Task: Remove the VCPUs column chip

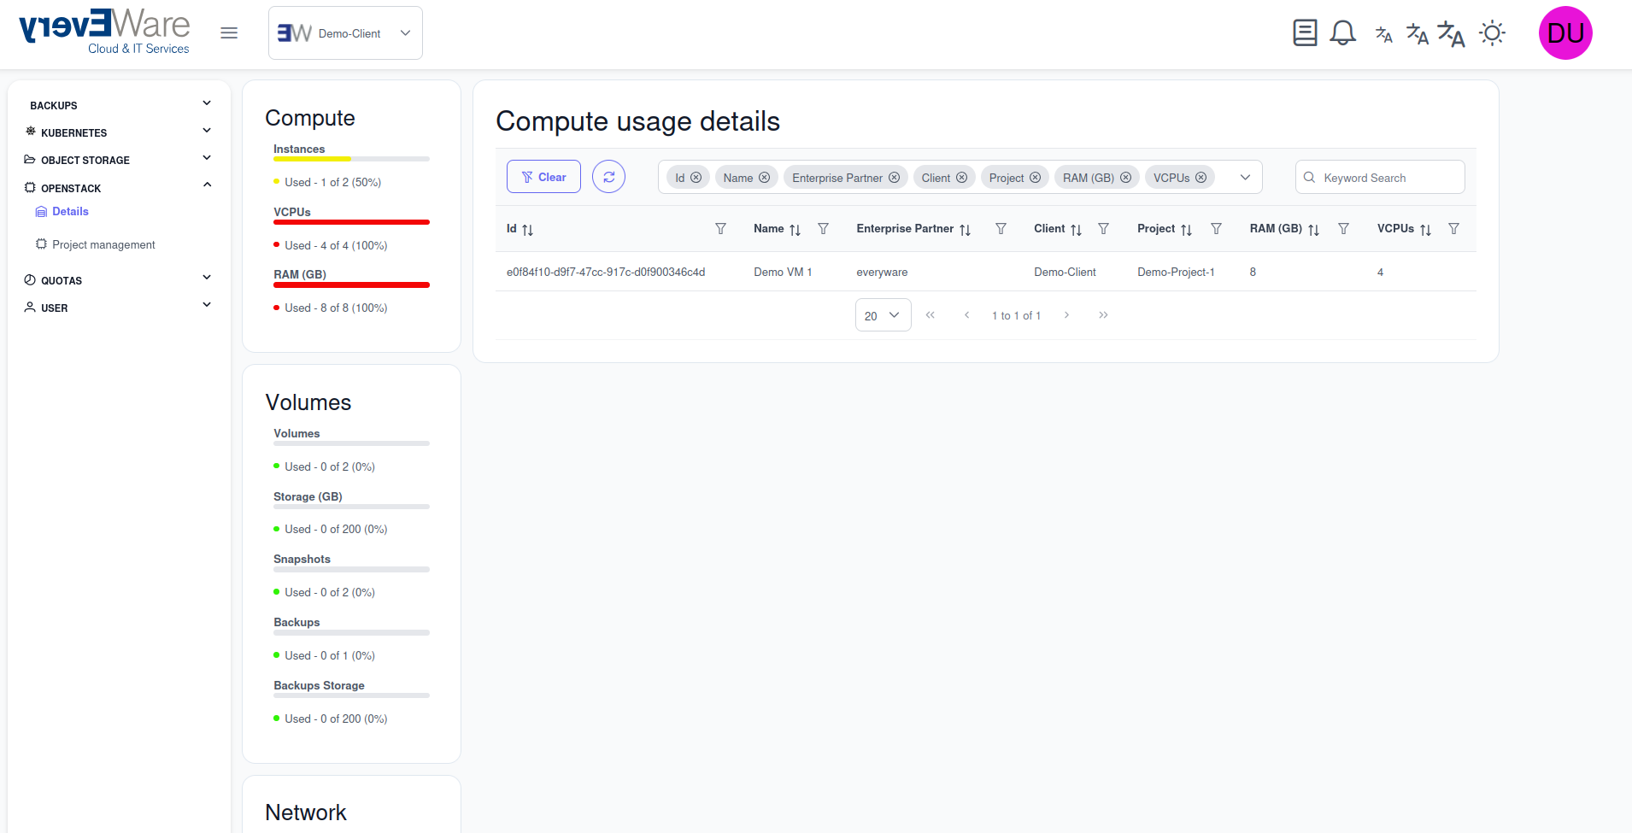Action: pos(1201,178)
